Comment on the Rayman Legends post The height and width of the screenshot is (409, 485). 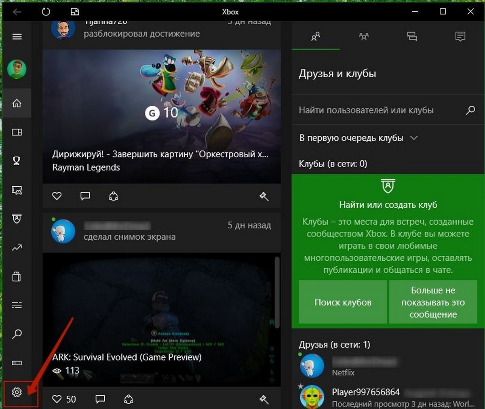pyautogui.click(x=85, y=196)
